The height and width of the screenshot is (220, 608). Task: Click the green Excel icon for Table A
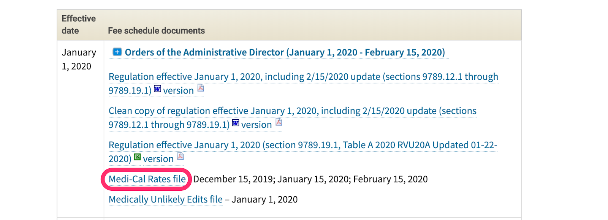tap(137, 157)
